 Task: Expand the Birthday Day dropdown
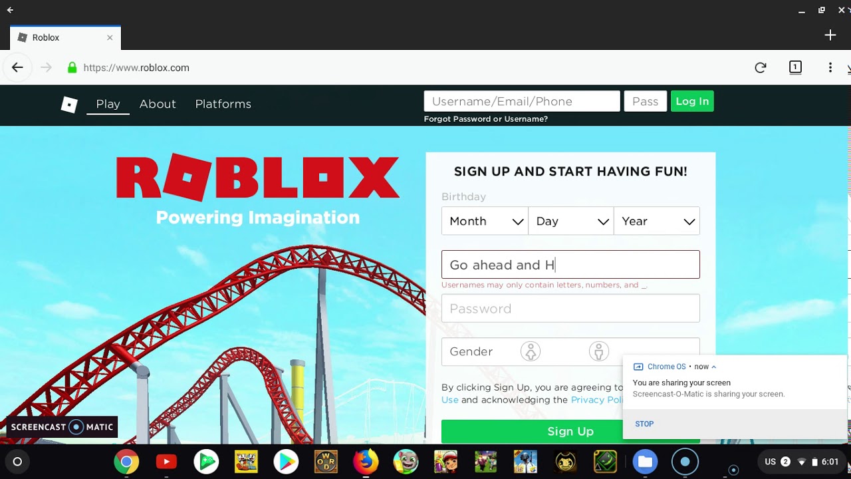tap(571, 221)
